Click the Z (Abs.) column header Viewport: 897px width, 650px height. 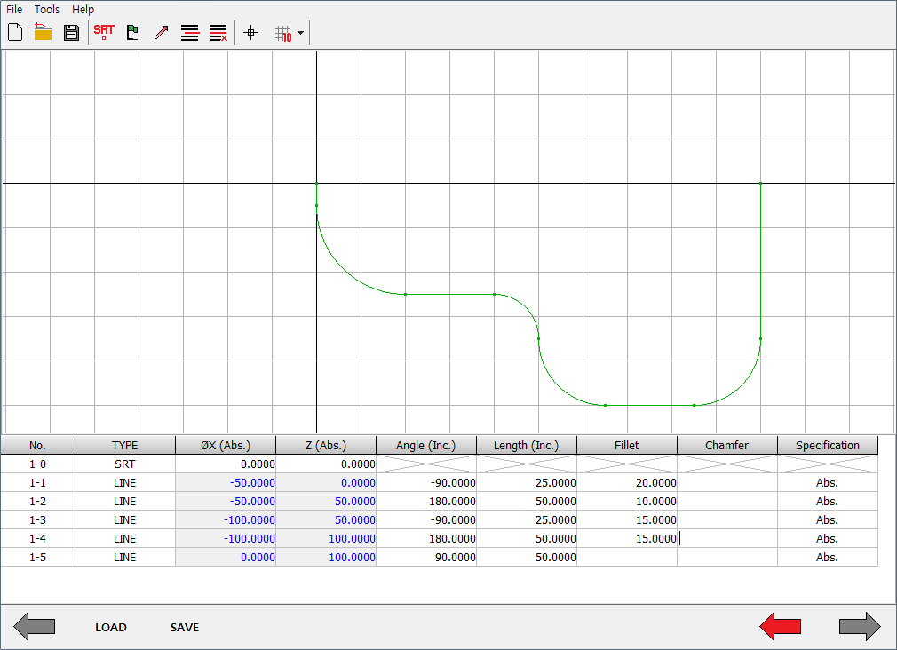pyautogui.click(x=326, y=445)
